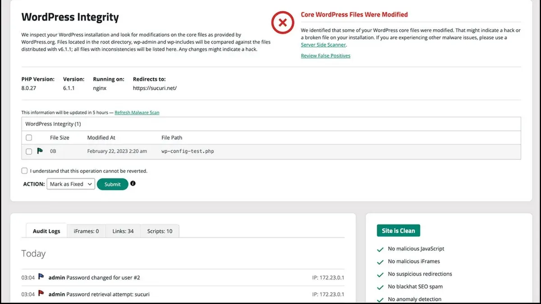Click the blue flag on Password changed entry
Screen dimensions: 541x304
41,277
